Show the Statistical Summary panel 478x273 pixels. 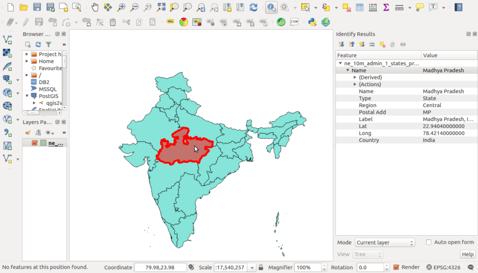click(387, 7)
